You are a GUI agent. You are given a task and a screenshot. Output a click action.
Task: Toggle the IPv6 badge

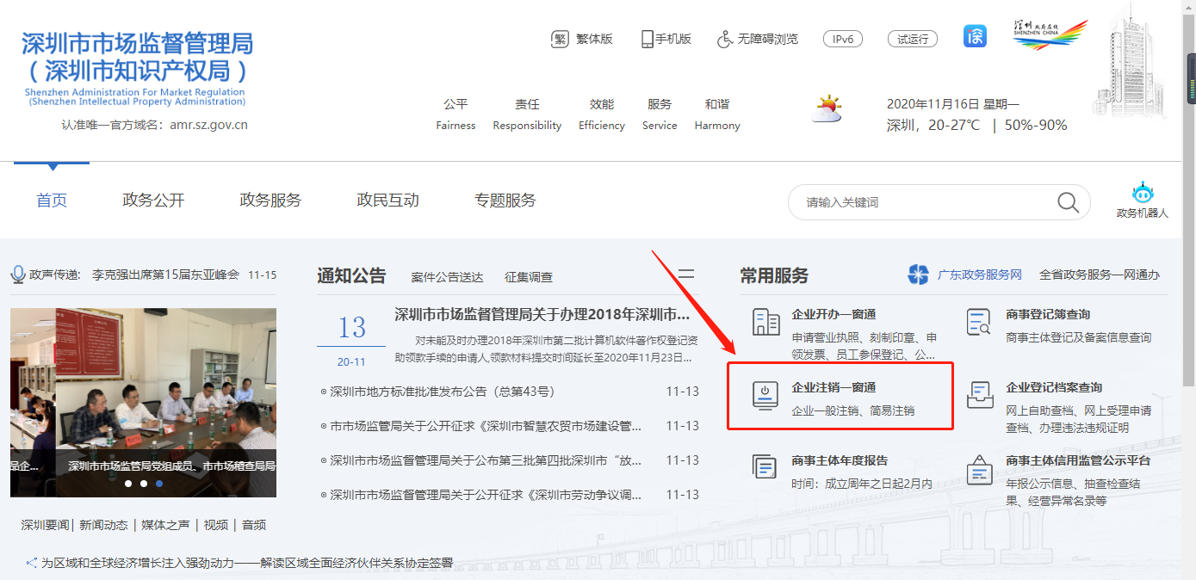842,38
